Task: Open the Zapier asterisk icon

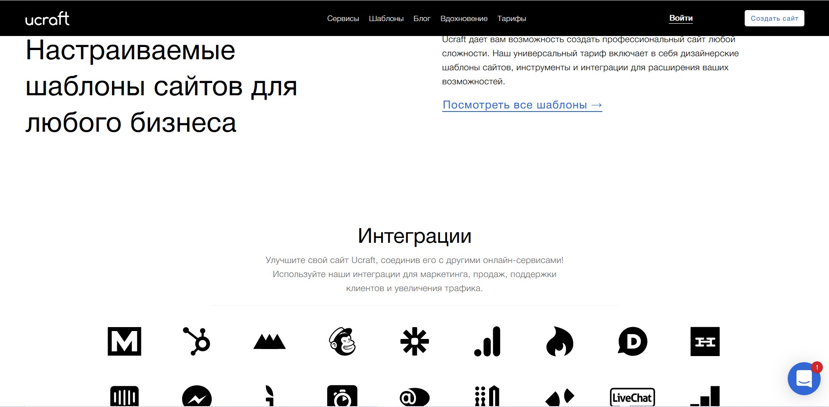Action: pyautogui.click(x=414, y=341)
